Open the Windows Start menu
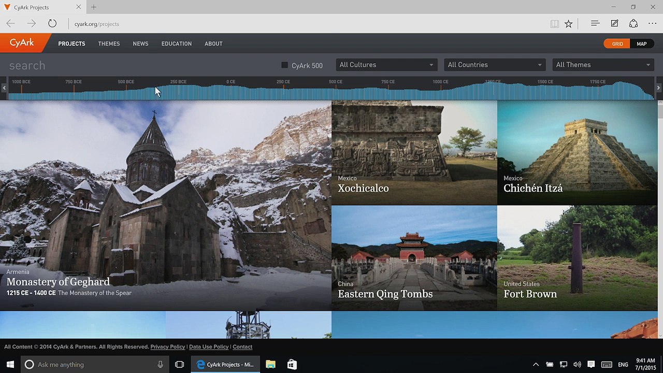This screenshot has height=373, width=663. (x=10, y=364)
